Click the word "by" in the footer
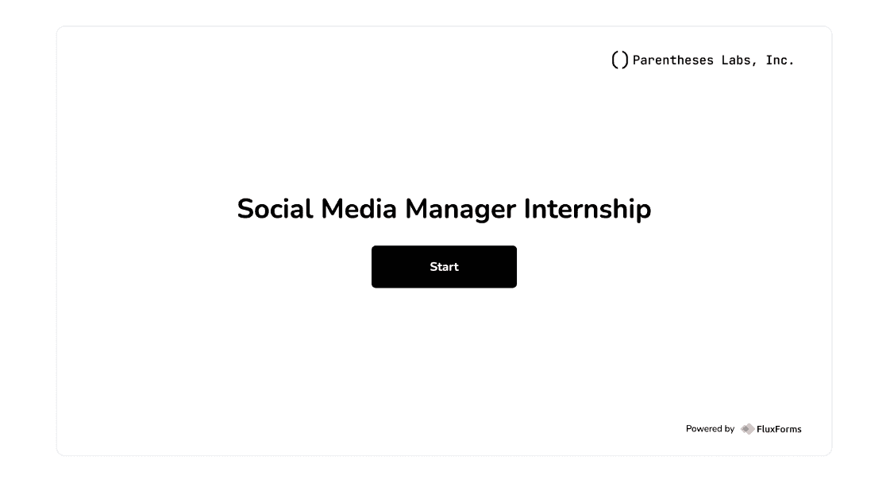 click(728, 429)
